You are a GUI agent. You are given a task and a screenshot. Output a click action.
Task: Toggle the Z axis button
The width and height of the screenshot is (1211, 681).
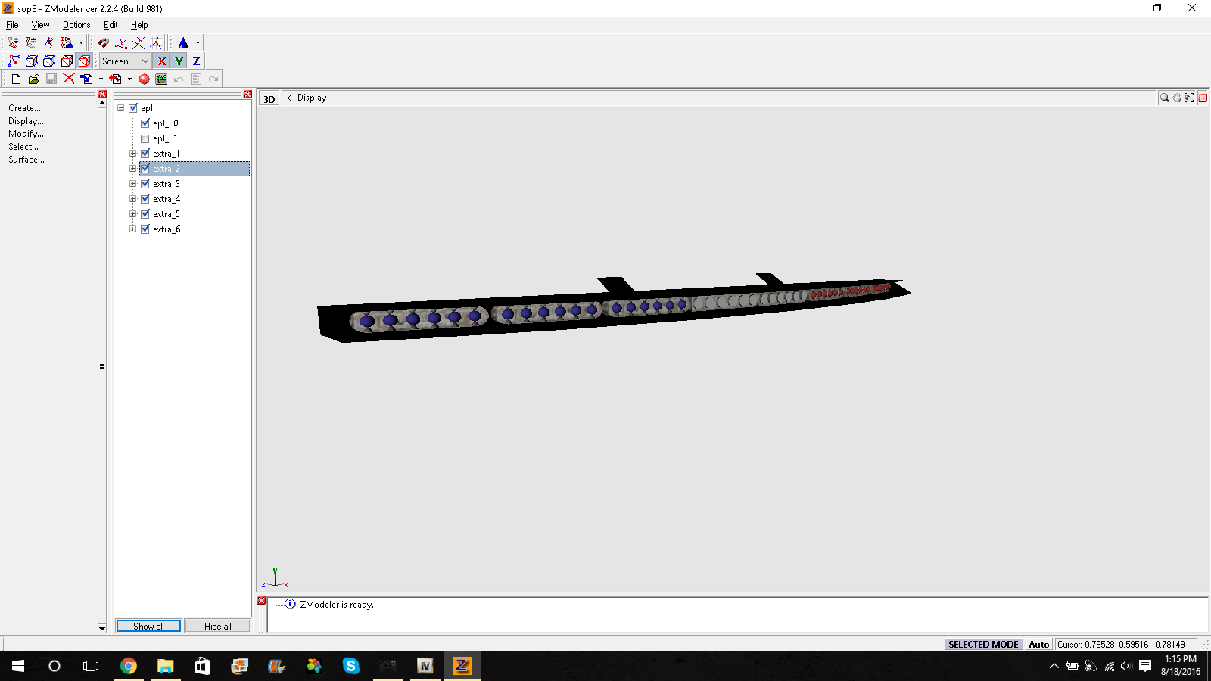(x=196, y=61)
